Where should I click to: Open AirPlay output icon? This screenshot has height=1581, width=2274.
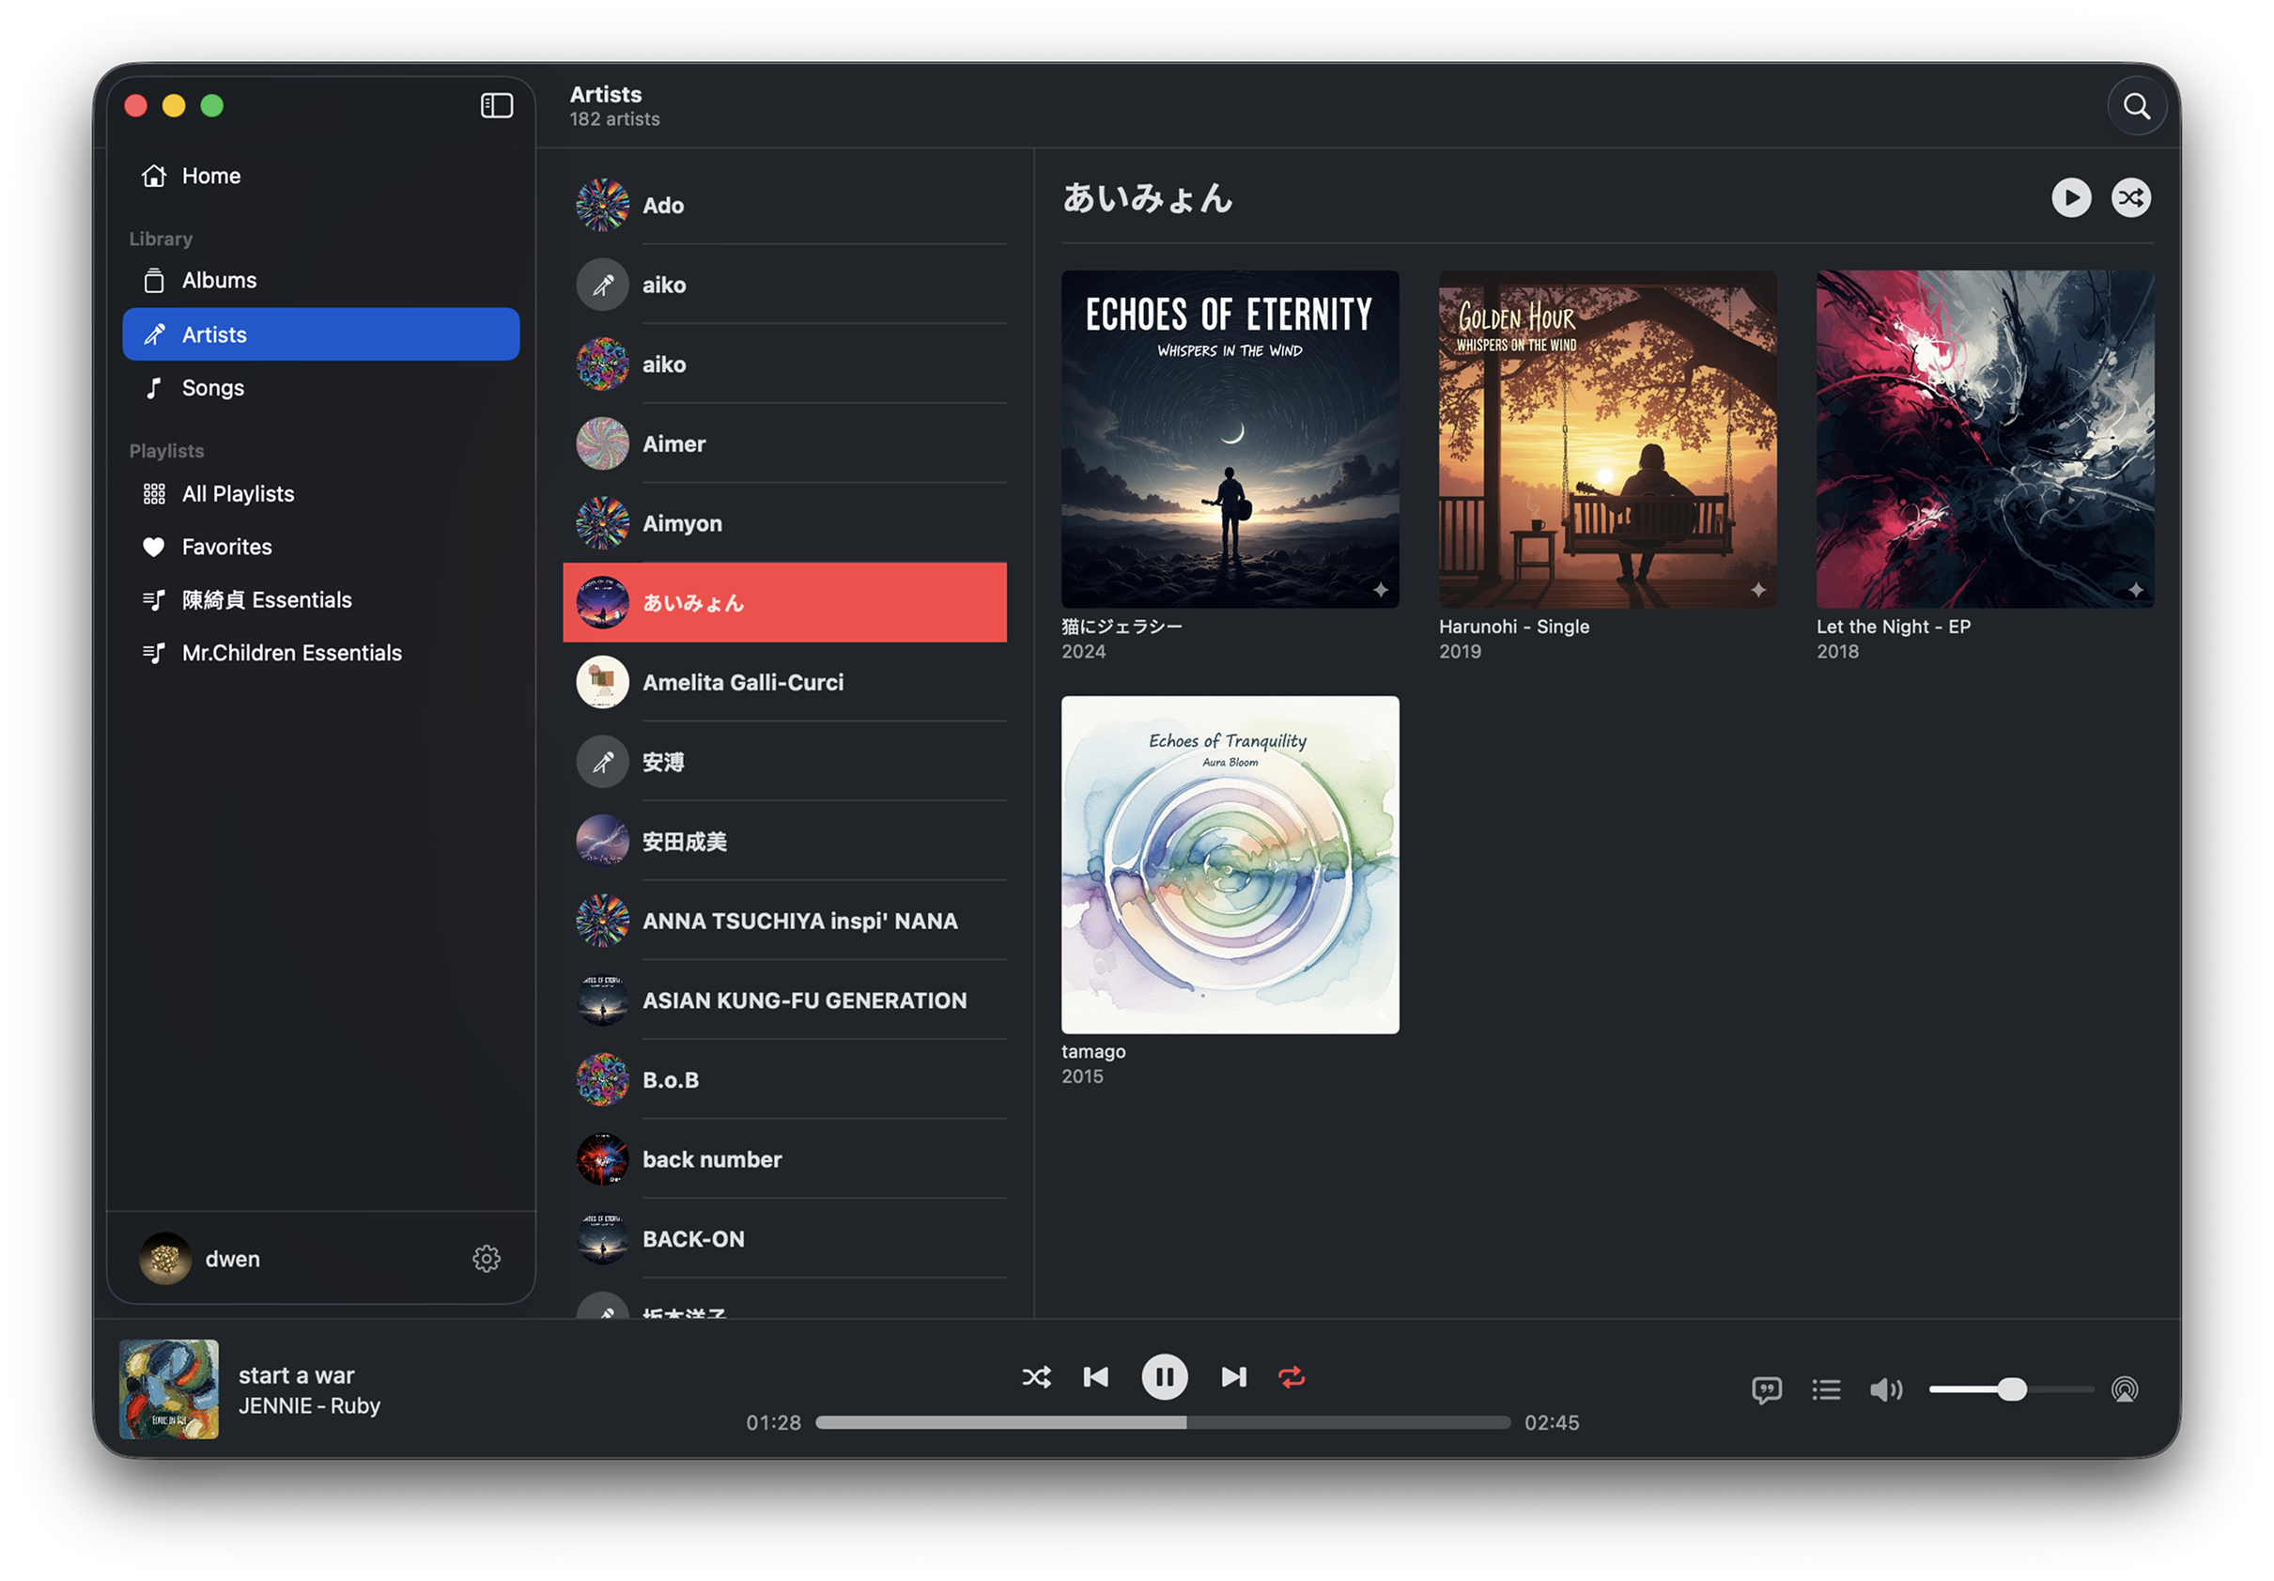(2124, 1389)
